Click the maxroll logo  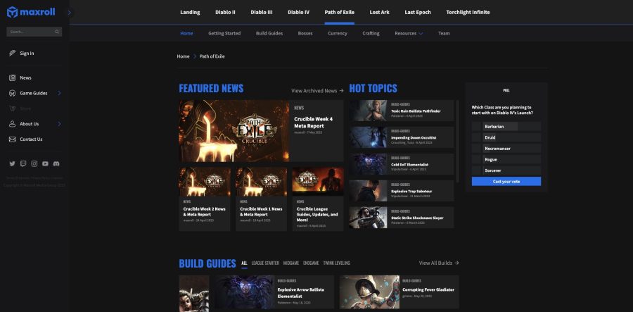[31, 12]
